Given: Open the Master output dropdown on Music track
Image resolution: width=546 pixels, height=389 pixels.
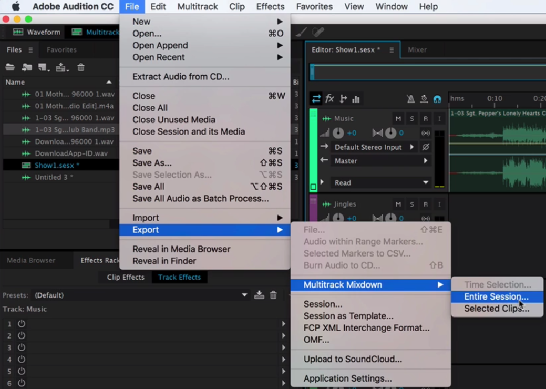Looking at the screenshot, I should [381, 161].
